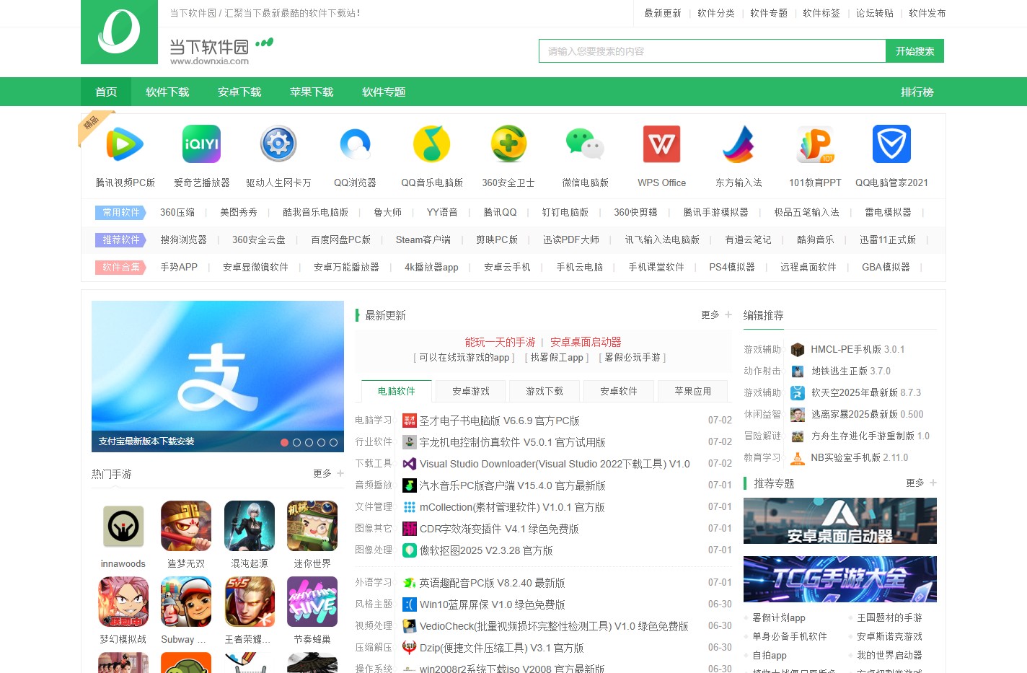The width and height of the screenshot is (1027, 673).
Task: Open the QQ浏览器 icon
Action: [355, 144]
